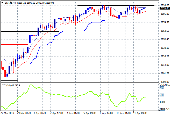Click the 2826.25 price axis label
Image resolution: width=171 pixels, height=116 pixels.
pyautogui.click(x=165, y=56)
